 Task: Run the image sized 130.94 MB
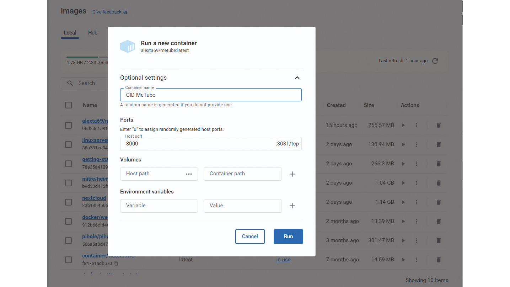coord(403,144)
